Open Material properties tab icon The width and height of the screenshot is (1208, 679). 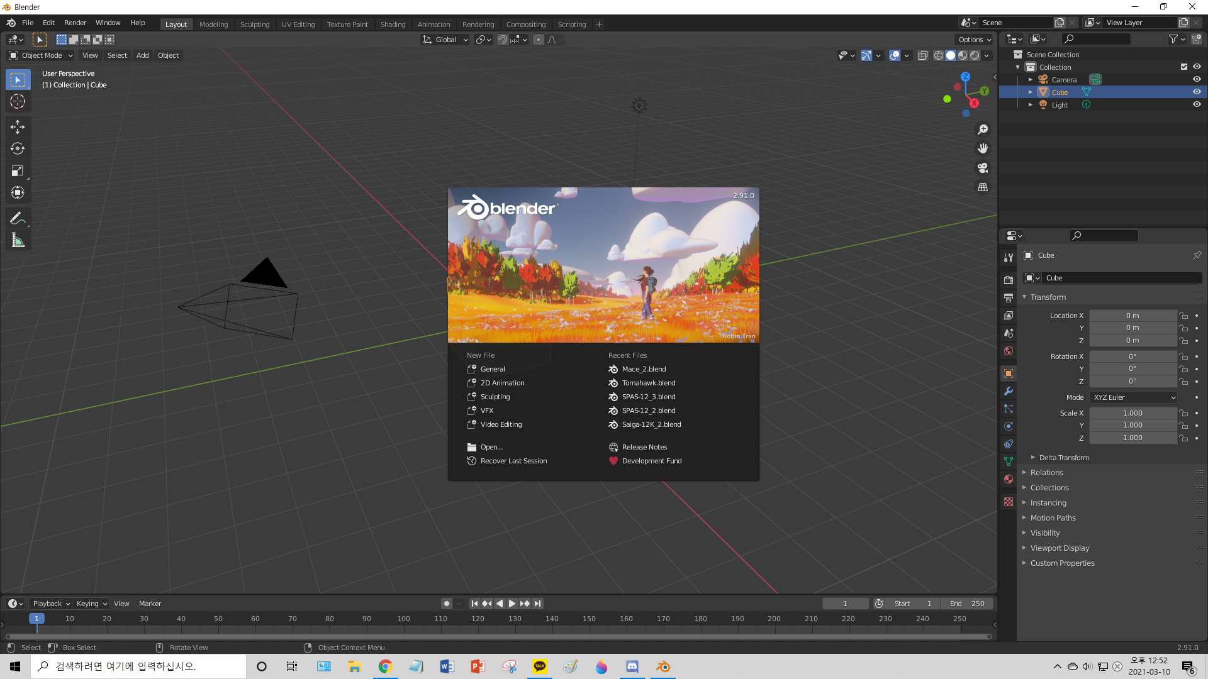pyautogui.click(x=1009, y=479)
